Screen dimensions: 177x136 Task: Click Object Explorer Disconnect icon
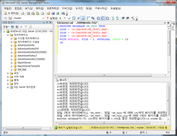click(17, 27)
